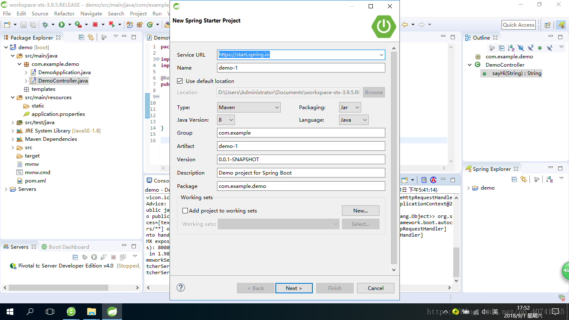Click the Start server icon in Servers view
This screenshot has width=569, height=320.
click(94, 257)
